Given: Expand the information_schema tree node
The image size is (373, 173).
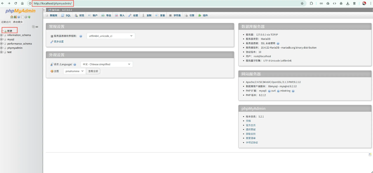Looking at the screenshot, I should [x=1, y=35].
